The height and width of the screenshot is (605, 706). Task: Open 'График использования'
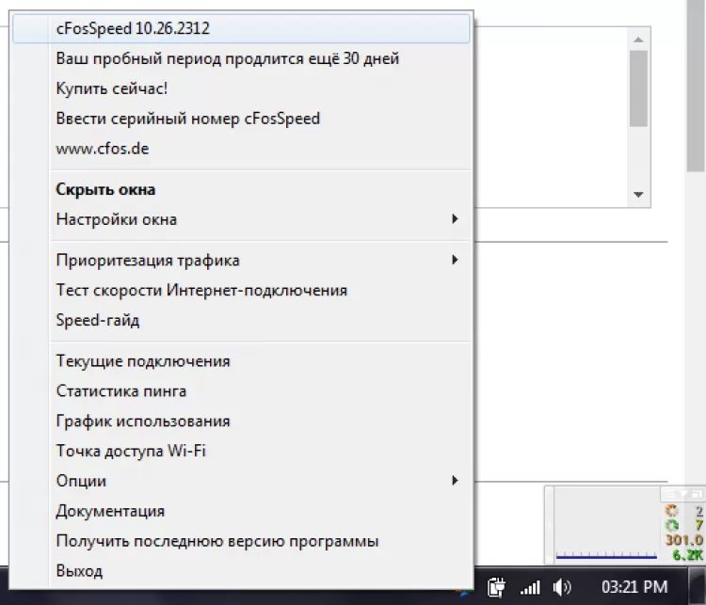(x=241, y=421)
